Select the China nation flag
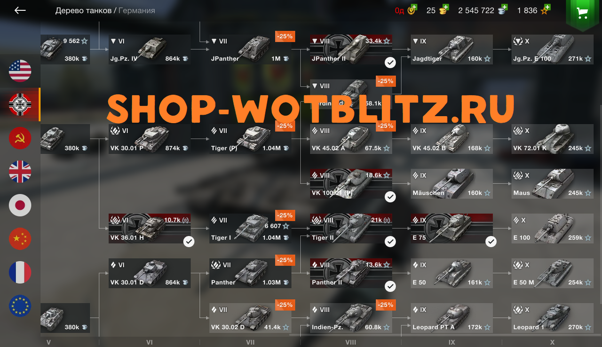Screen dimensions: 602x347 tap(20, 239)
